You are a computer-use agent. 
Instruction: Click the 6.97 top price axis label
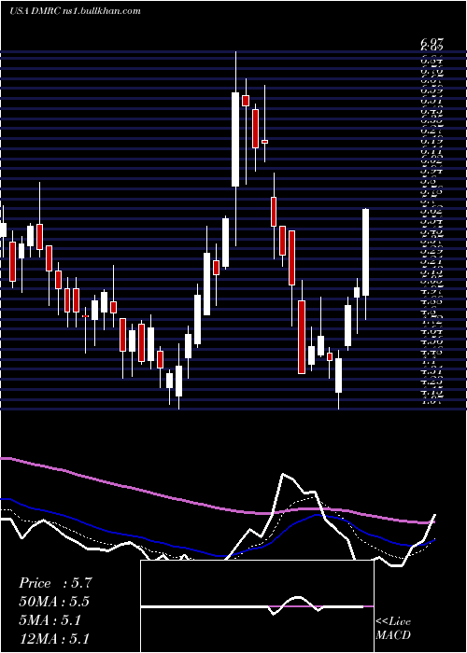[x=432, y=43]
